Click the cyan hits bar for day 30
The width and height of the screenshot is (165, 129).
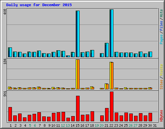coord(151,55)
